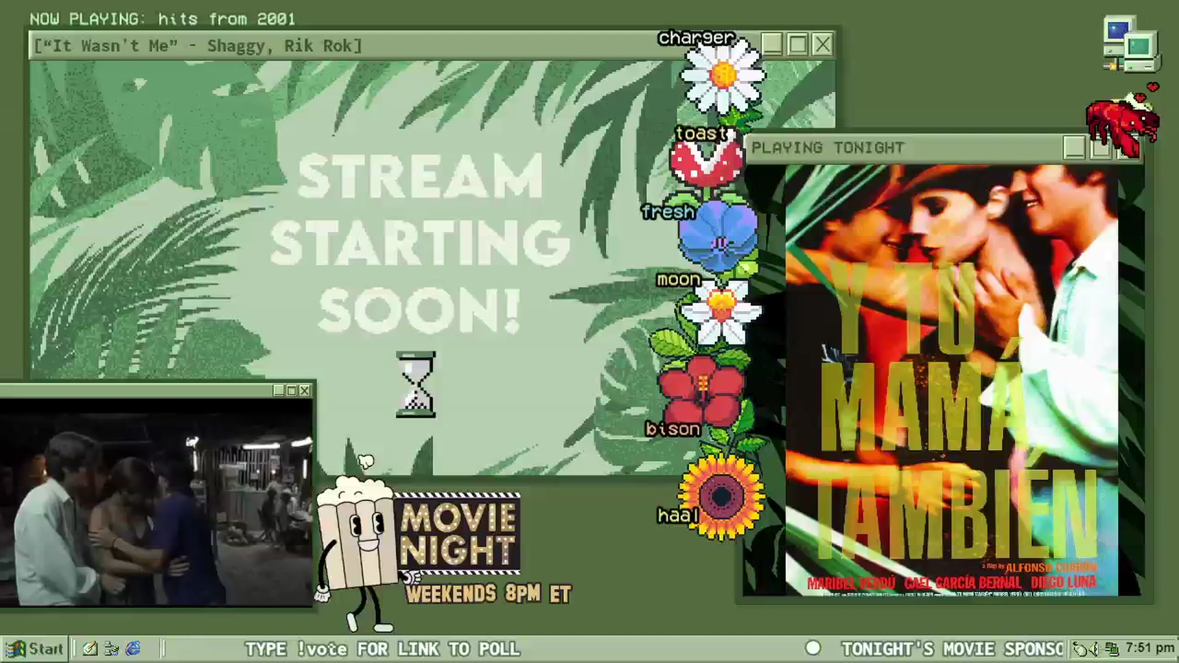1179x663 pixels.
Task: Click the 'bison' name label
Action: (x=673, y=429)
